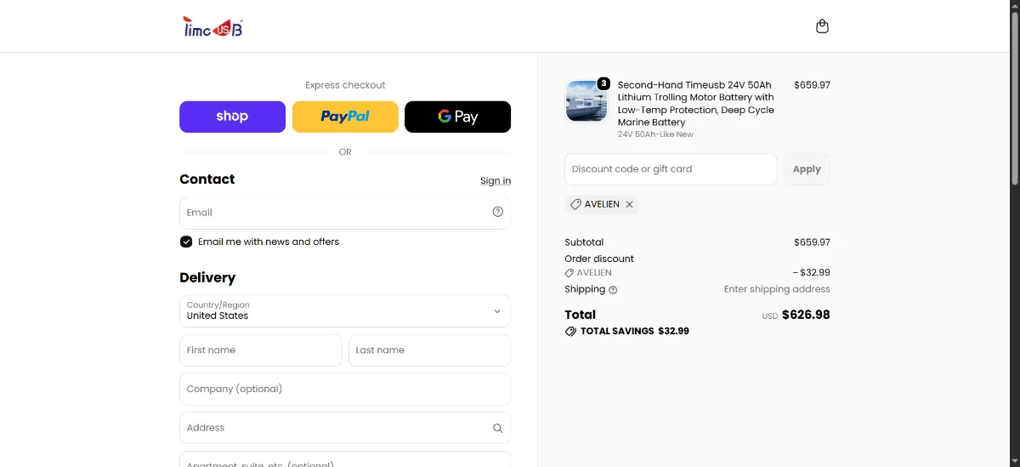Click the order discount amount $32.99
Image resolution: width=1020 pixels, height=467 pixels.
coord(811,273)
